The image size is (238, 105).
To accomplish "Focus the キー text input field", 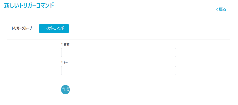I will [118, 70].
